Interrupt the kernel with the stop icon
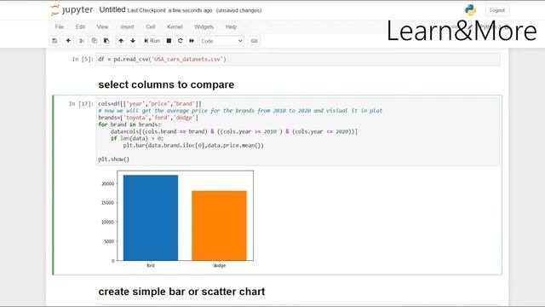This screenshot has width=545, height=307. click(x=169, y=41)
